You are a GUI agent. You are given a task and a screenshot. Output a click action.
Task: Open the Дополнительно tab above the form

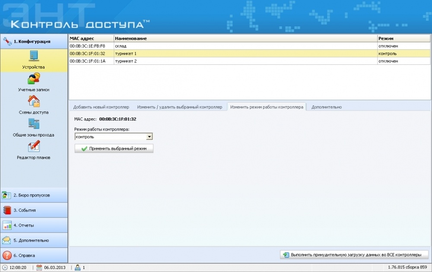click(x=327, y=107)
